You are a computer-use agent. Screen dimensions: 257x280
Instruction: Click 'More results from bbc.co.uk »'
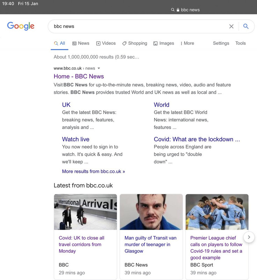[93, 171]
